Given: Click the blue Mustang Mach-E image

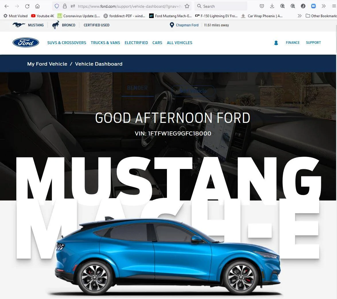Looking at the screenshot, I should tap(168, 257).
